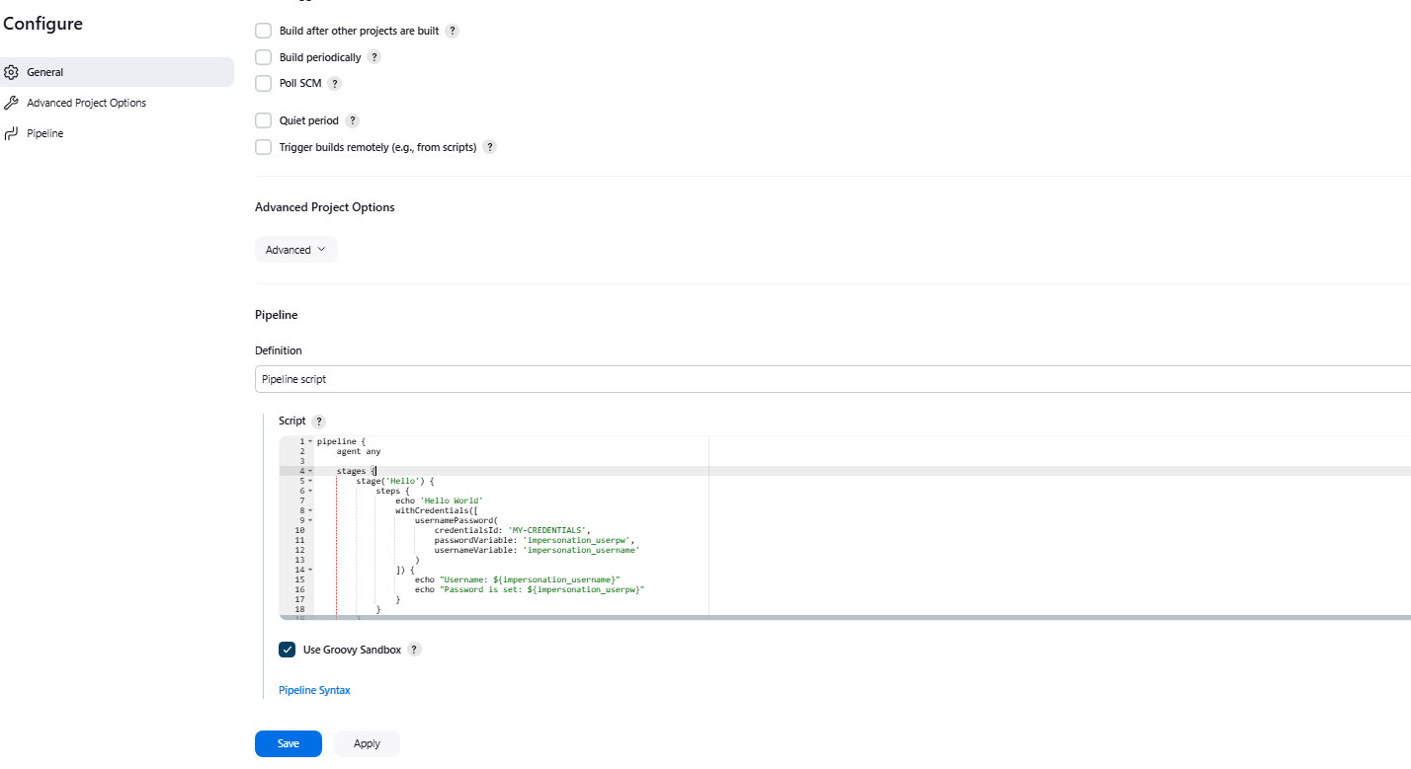Open help icon next to Script label
Image resolution: width=1411 pixels, height=769 pixels.
(x=318, y=422)
